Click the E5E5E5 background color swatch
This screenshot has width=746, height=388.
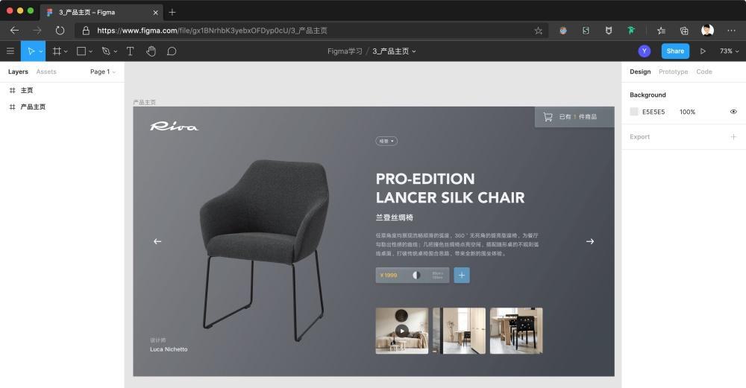point(633,112)
